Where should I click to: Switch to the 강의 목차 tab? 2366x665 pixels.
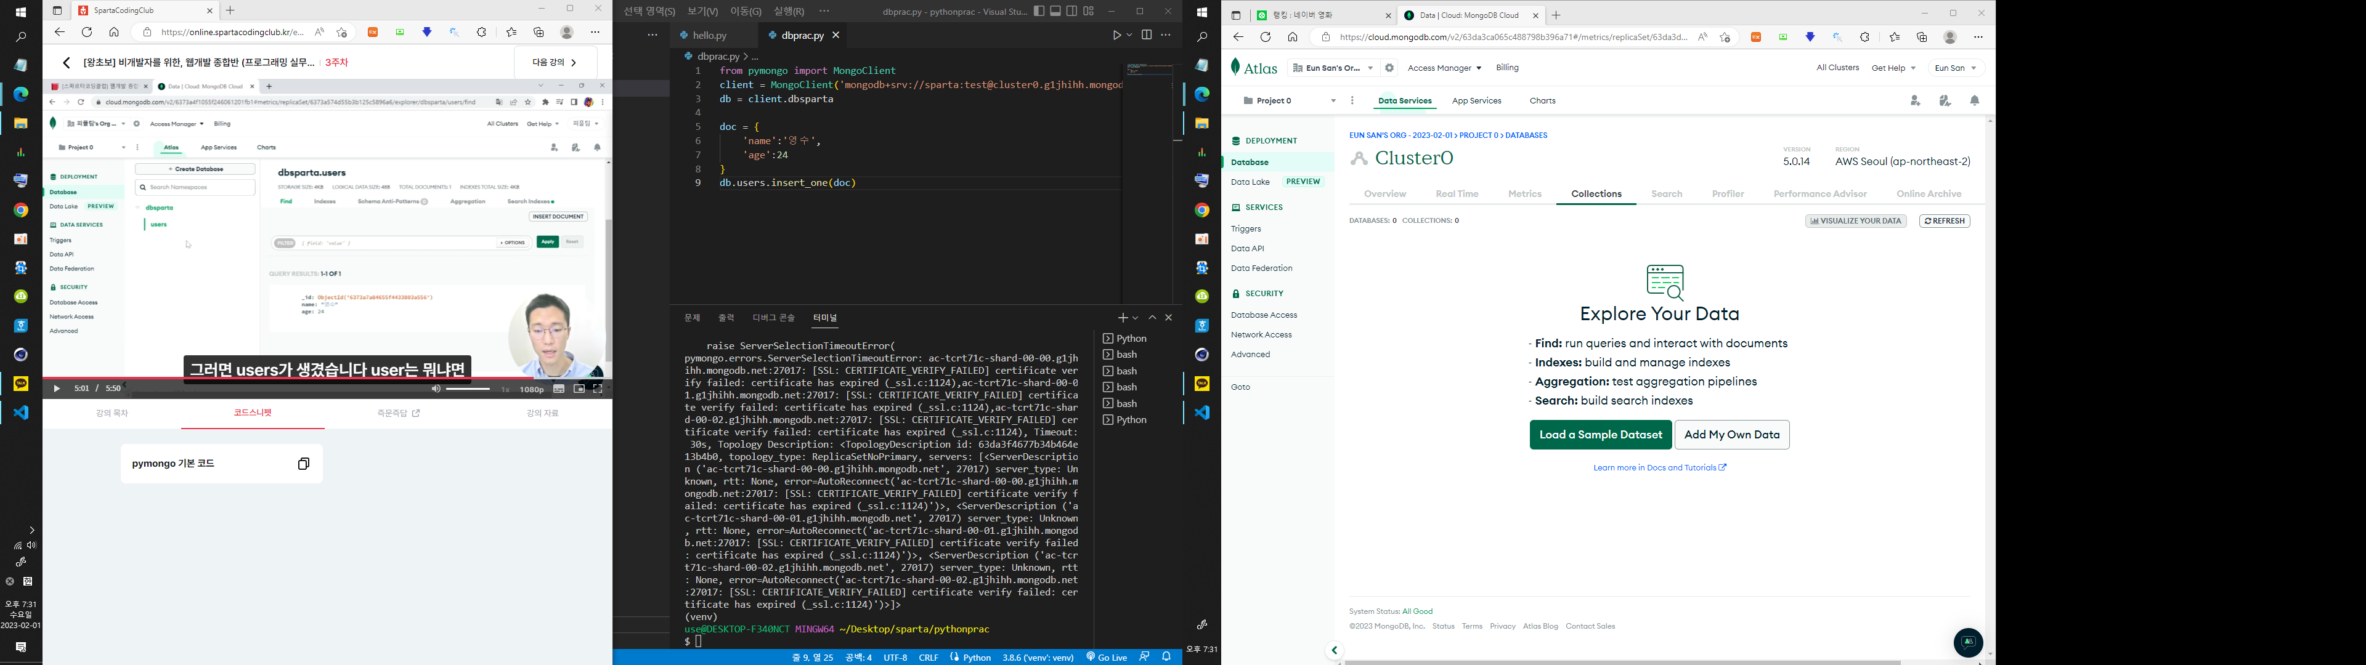click(112, 413)
